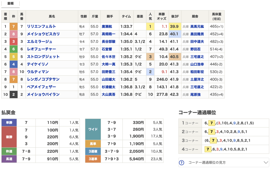
Task: Open jockey 廣瀬航 profile
Action: pos(107,27)
